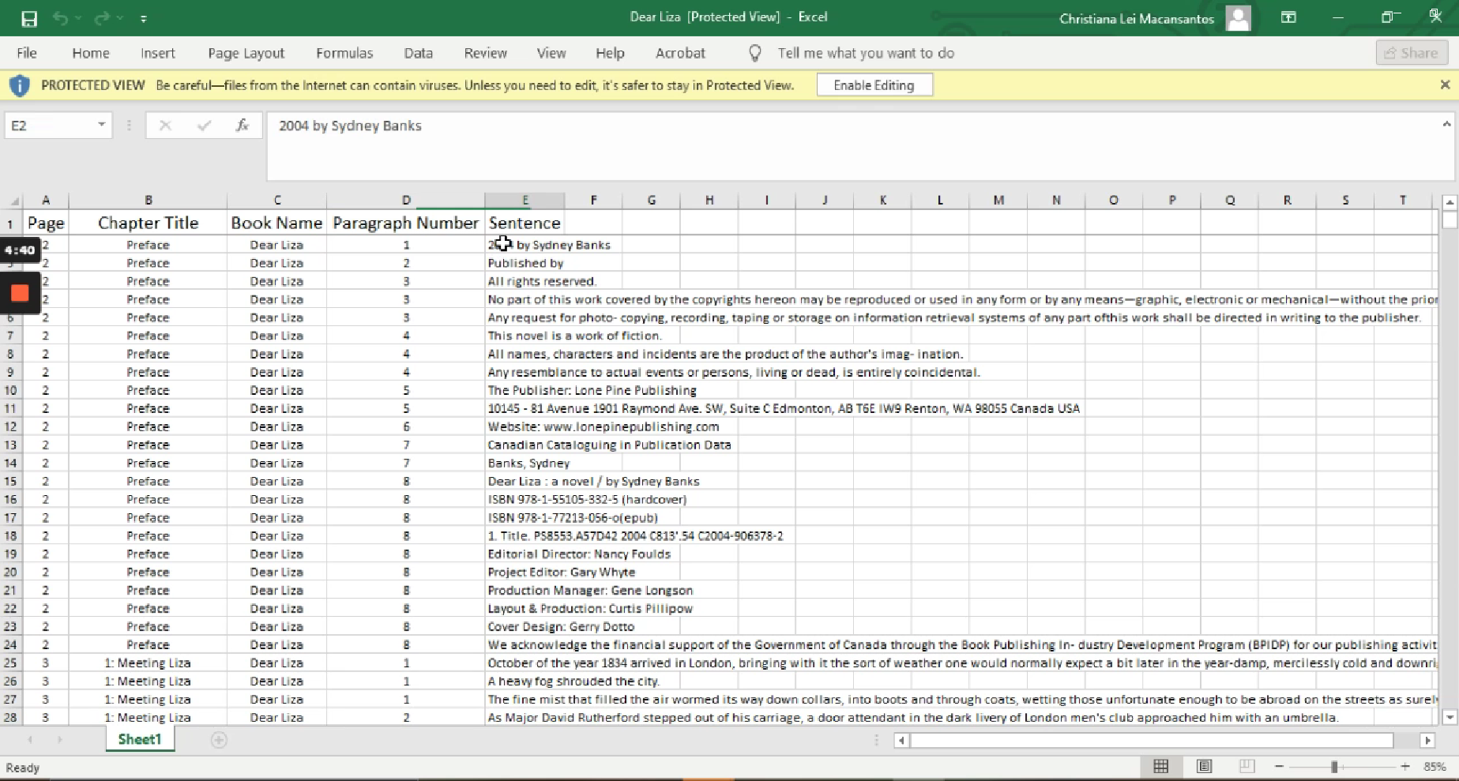Image resolution: width=1459 pixels, height=781 pixels.
Task: Click the zoom slider handle
Action: pyautogui.click(x=1334, y=767)
